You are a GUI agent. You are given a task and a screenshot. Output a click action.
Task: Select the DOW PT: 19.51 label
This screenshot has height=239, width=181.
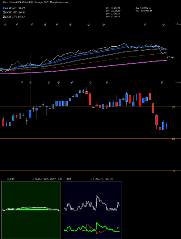[15, 17]
